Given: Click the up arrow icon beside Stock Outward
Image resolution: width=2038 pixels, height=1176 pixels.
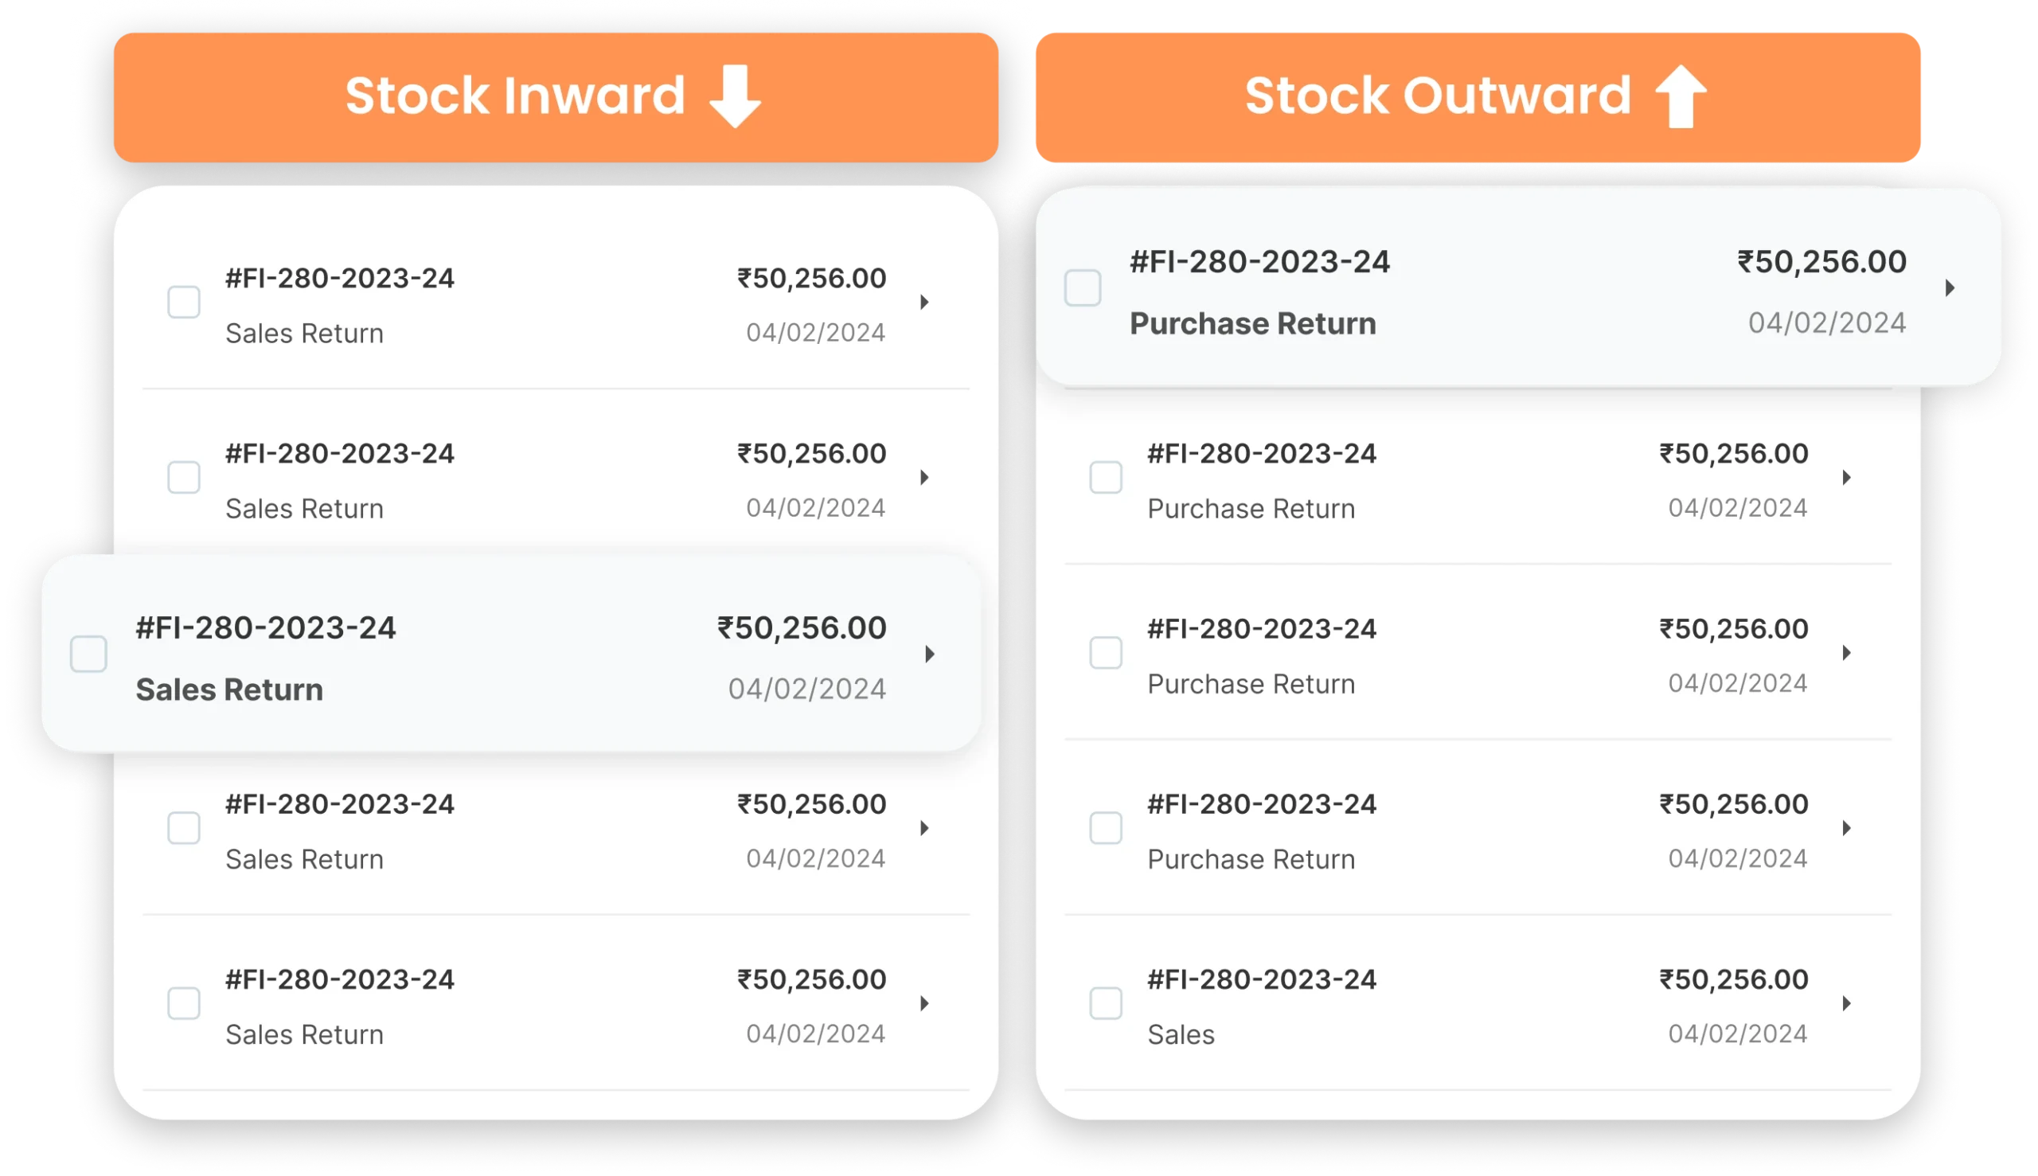Looking at the screenshot, I should tap(1680, 96).
